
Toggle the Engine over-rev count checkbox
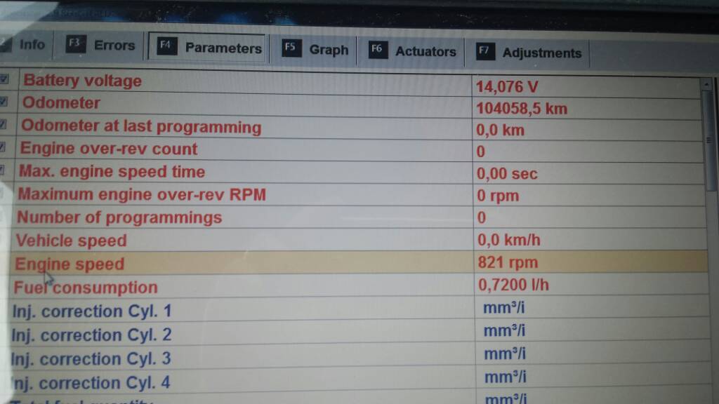click(x=3, y=148)
